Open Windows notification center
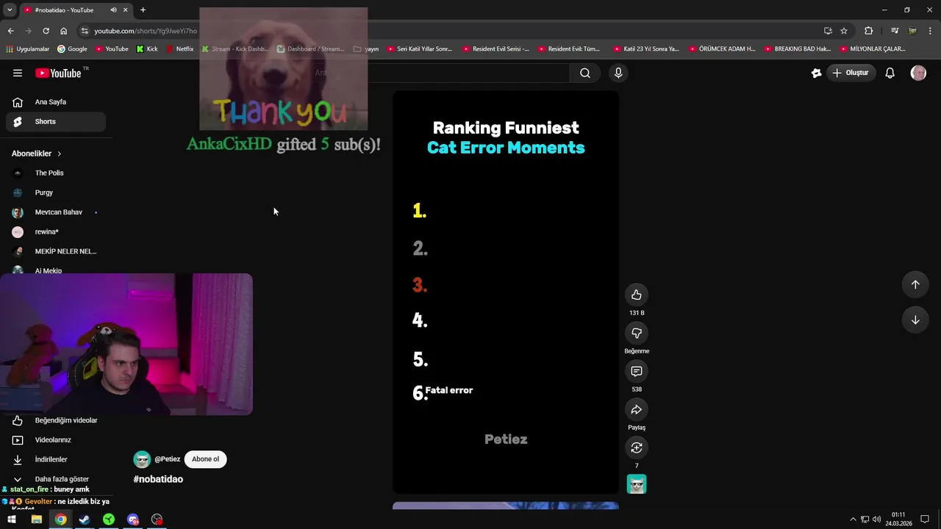The image size is (941, 529). pos(925,519)
